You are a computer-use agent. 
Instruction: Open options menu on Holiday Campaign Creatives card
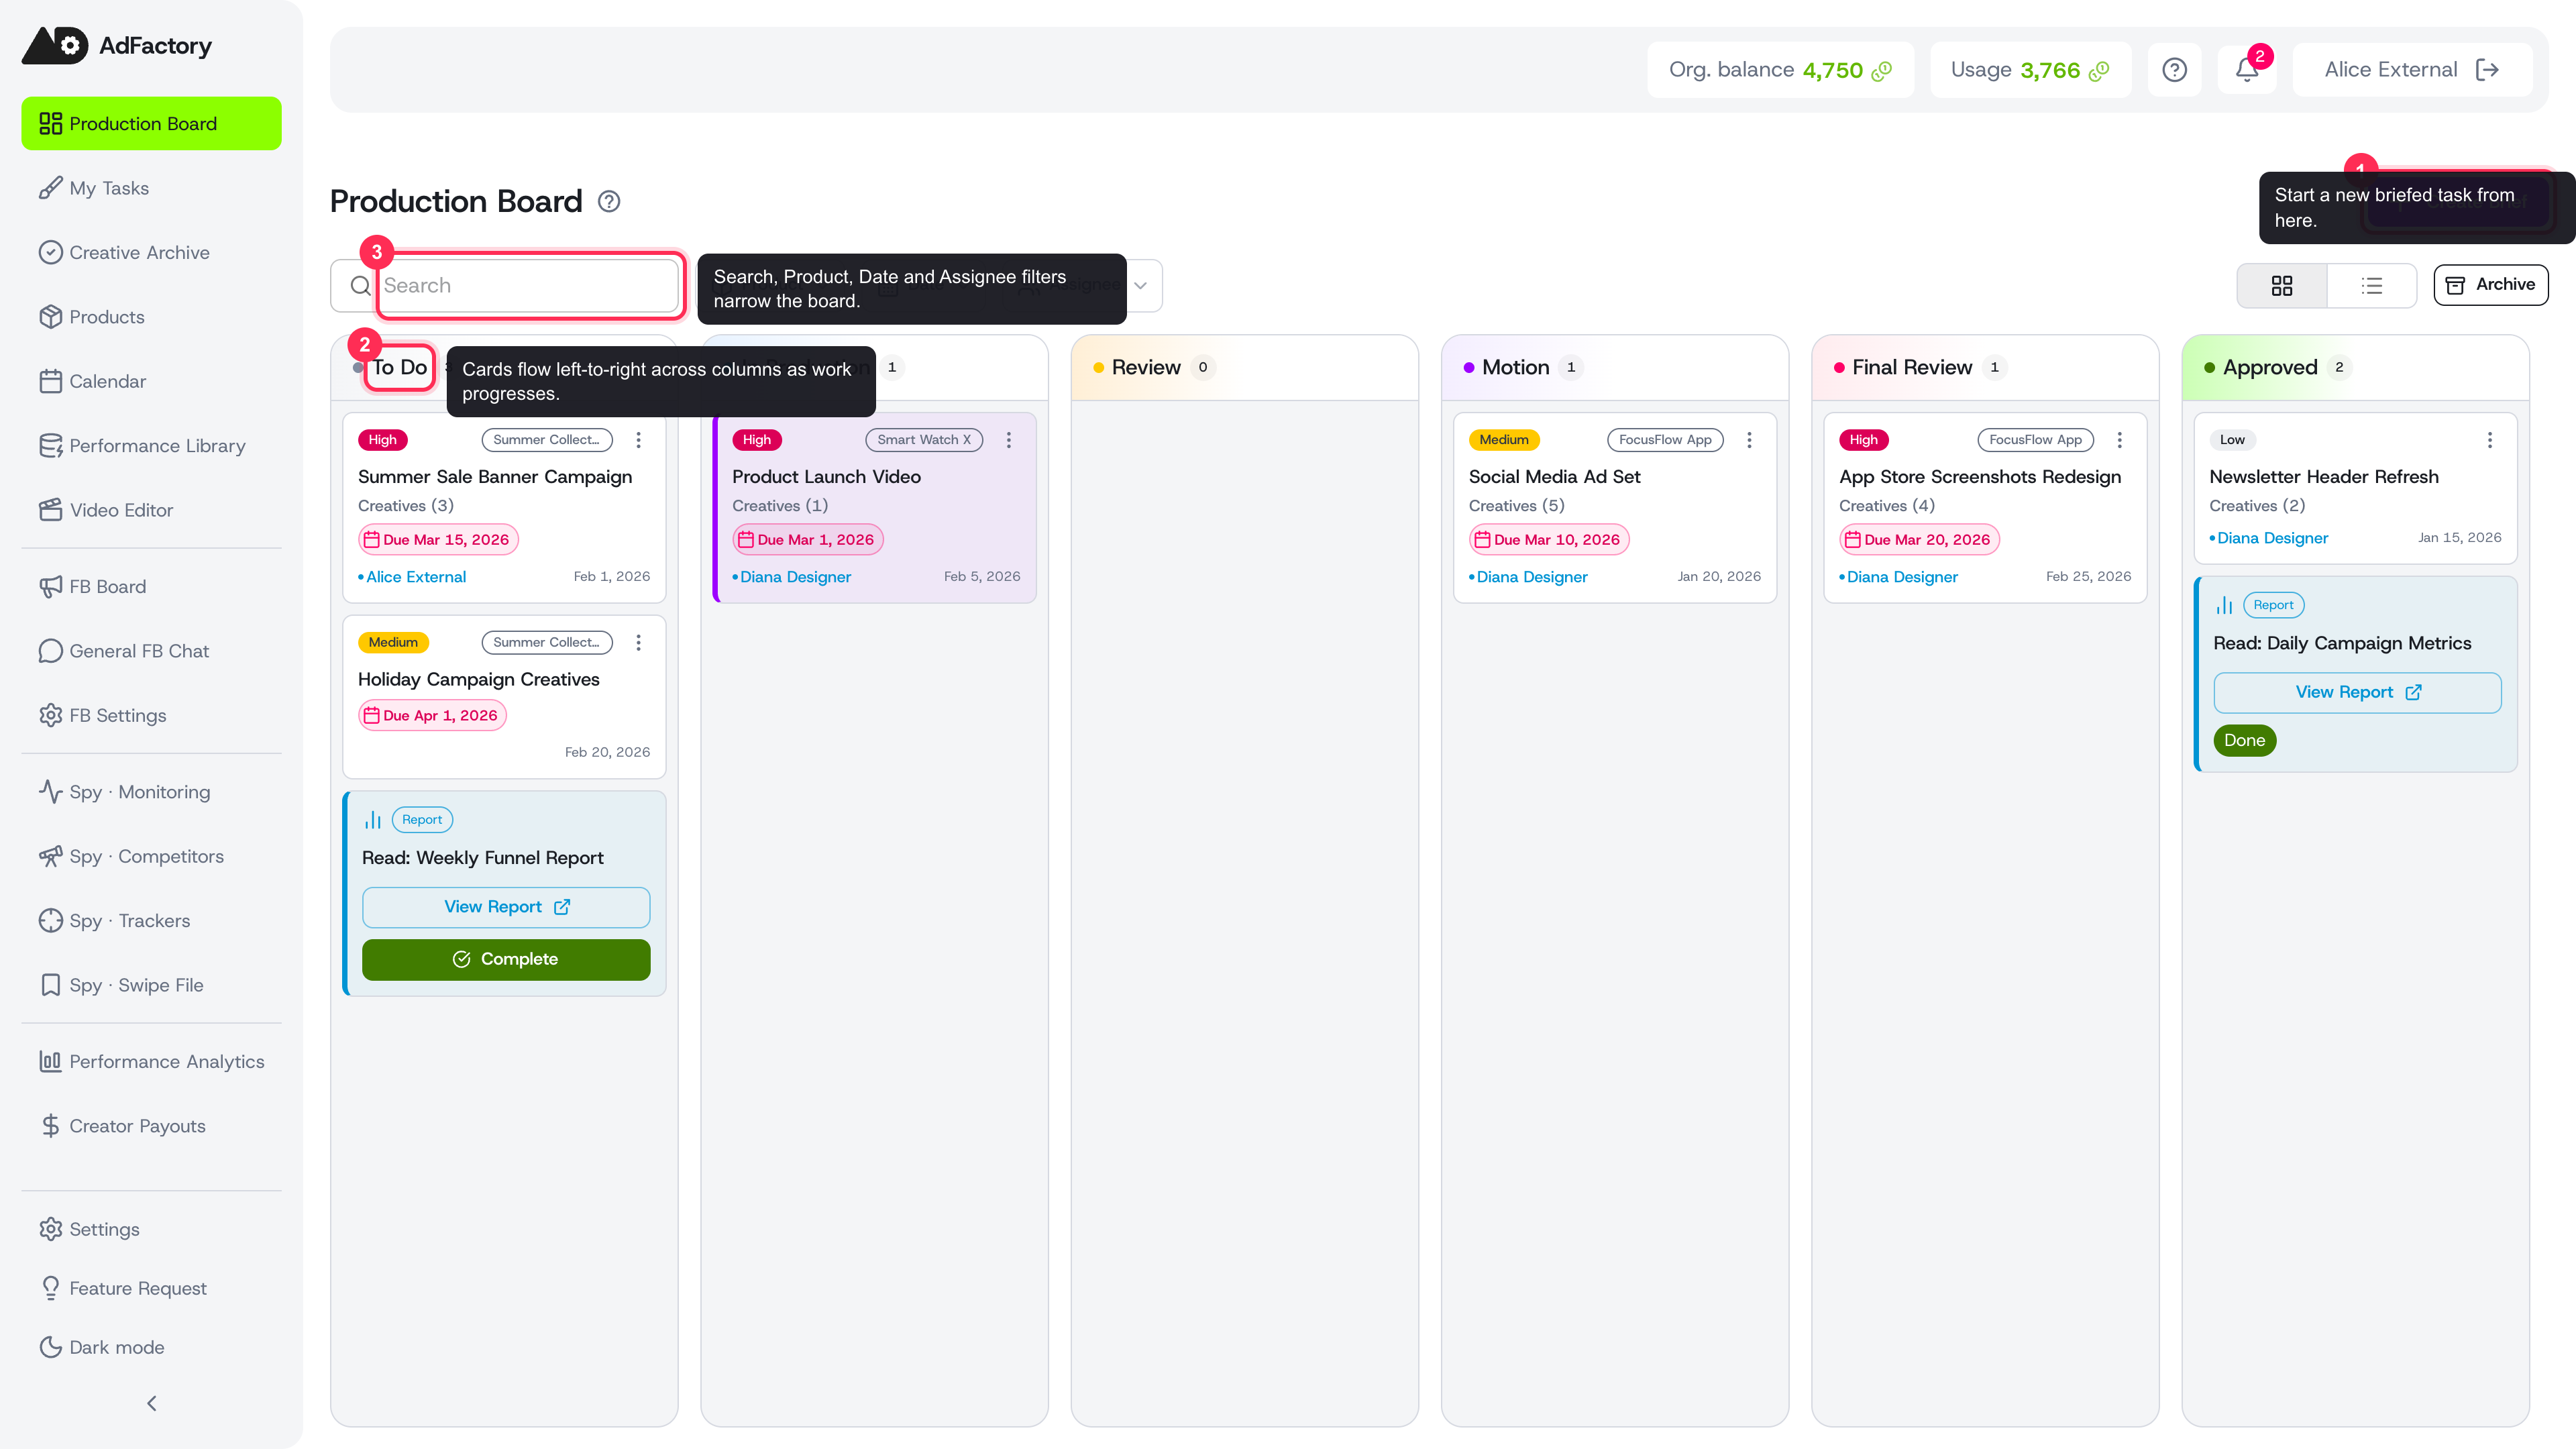[638, 643]
